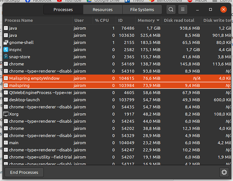Sort by Disk write total column
The width and height of the screenshot is (233, 181).
pos(217,21)
